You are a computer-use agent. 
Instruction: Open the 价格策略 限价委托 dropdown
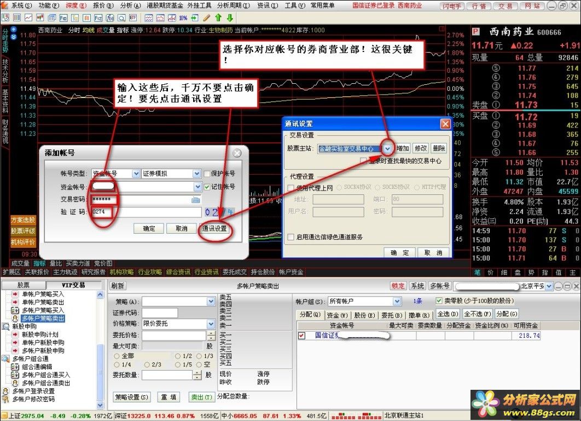tap(211, 324)
